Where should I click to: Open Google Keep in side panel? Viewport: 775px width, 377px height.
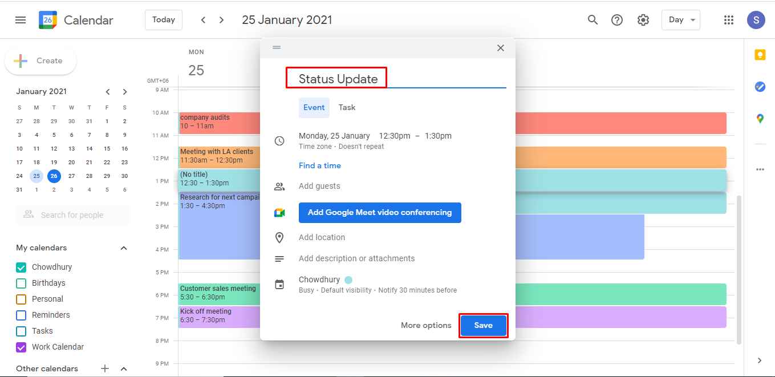[x=760, y=55]
